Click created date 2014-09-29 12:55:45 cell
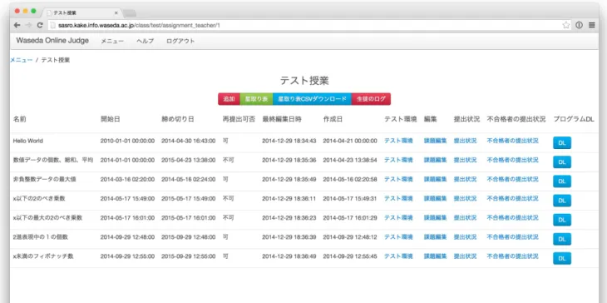607x303 pixels. (x=350, y=256)
